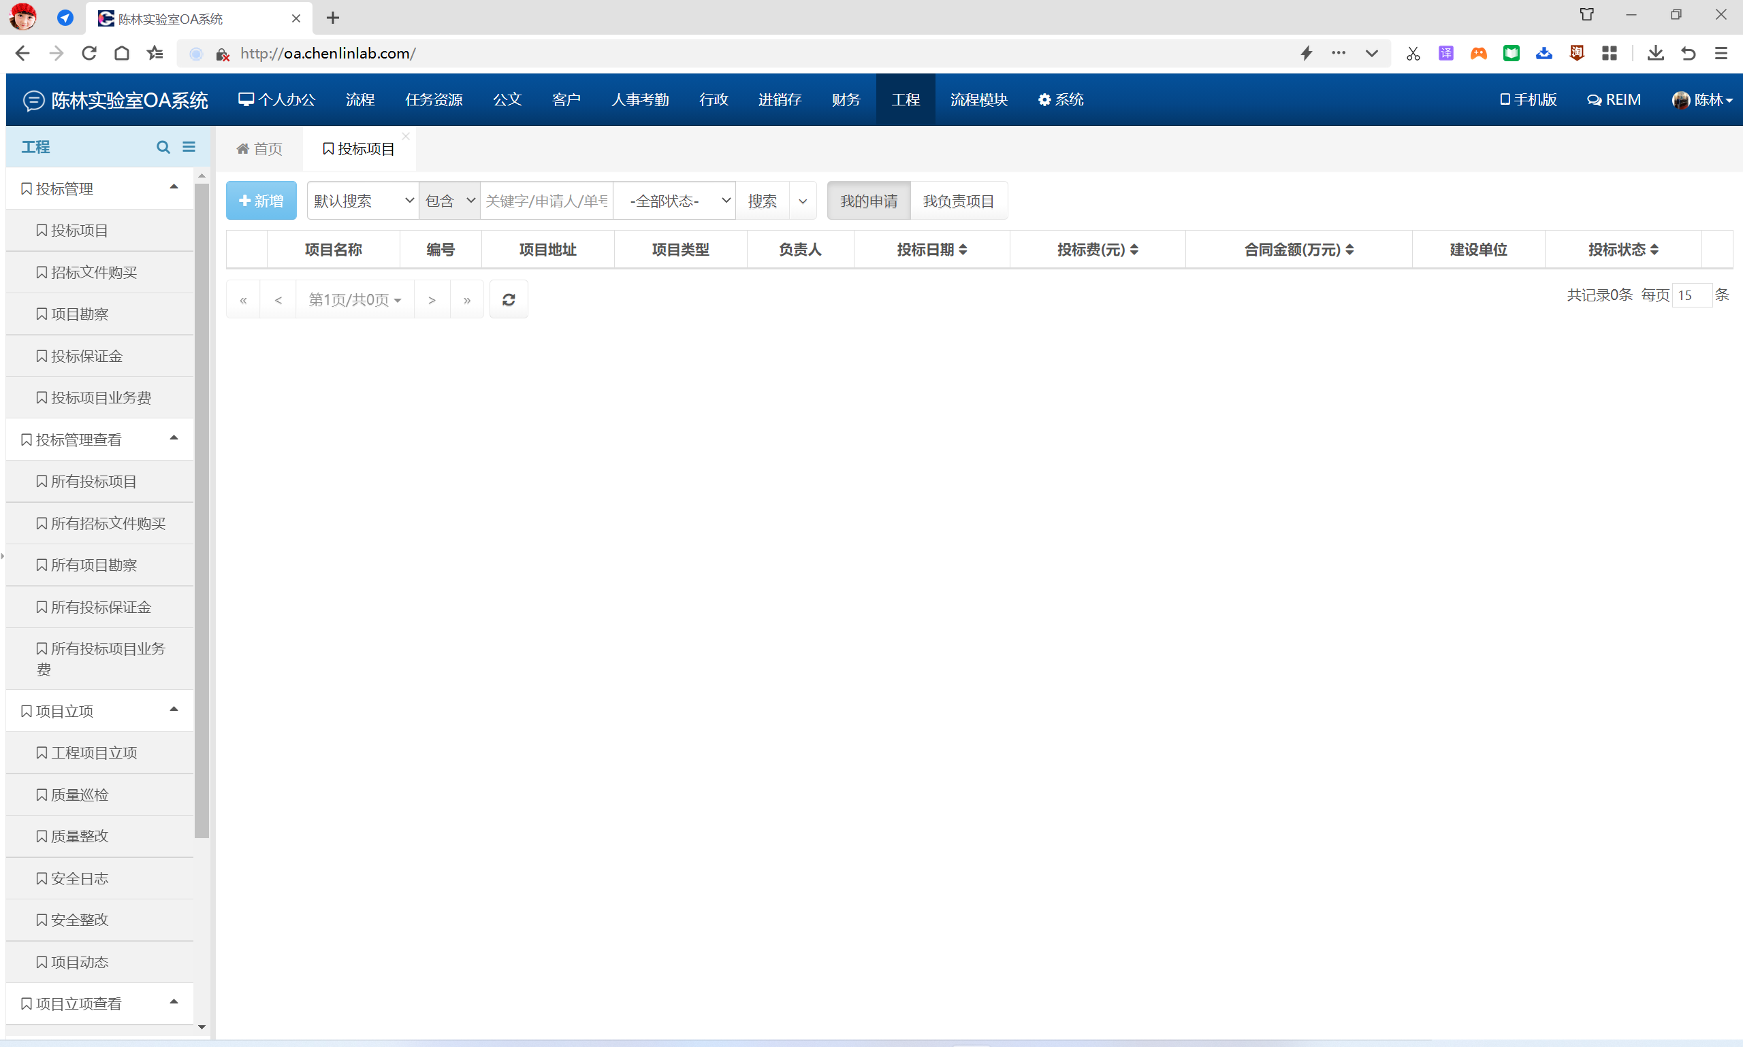Open the 包含 condition dropdown

click(x=449, y=201)
